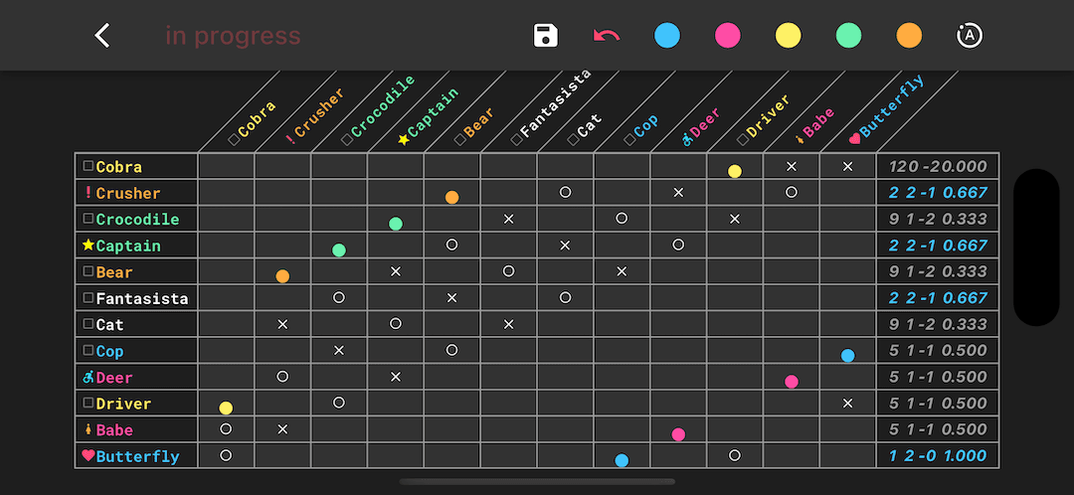Viewport: 1074px width, 495px height.
Task: Click the yellow dot in Cobra row
Action: (x=734, y=171)
